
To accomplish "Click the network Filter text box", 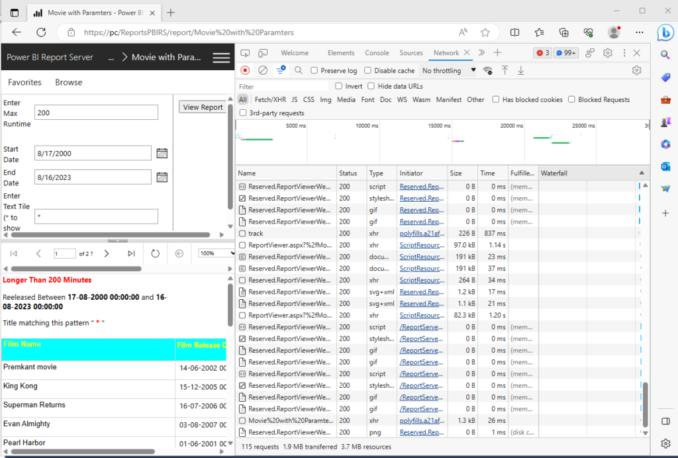I will point(283,87).
